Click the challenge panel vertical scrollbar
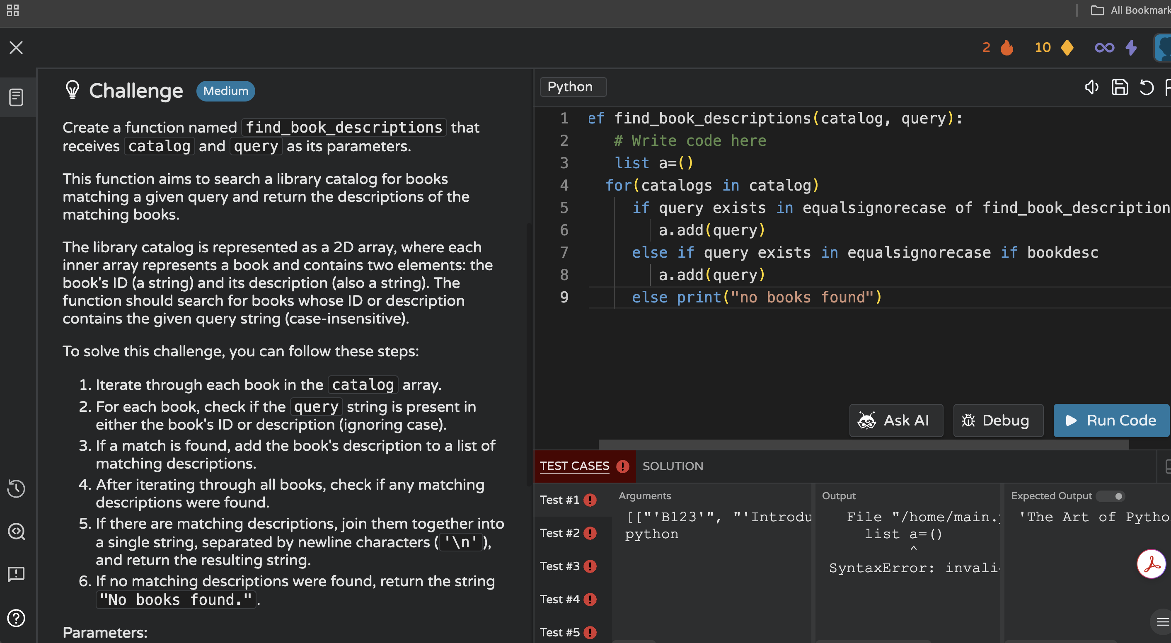This screenshot has width=1171, height=643. coord(529,355)
